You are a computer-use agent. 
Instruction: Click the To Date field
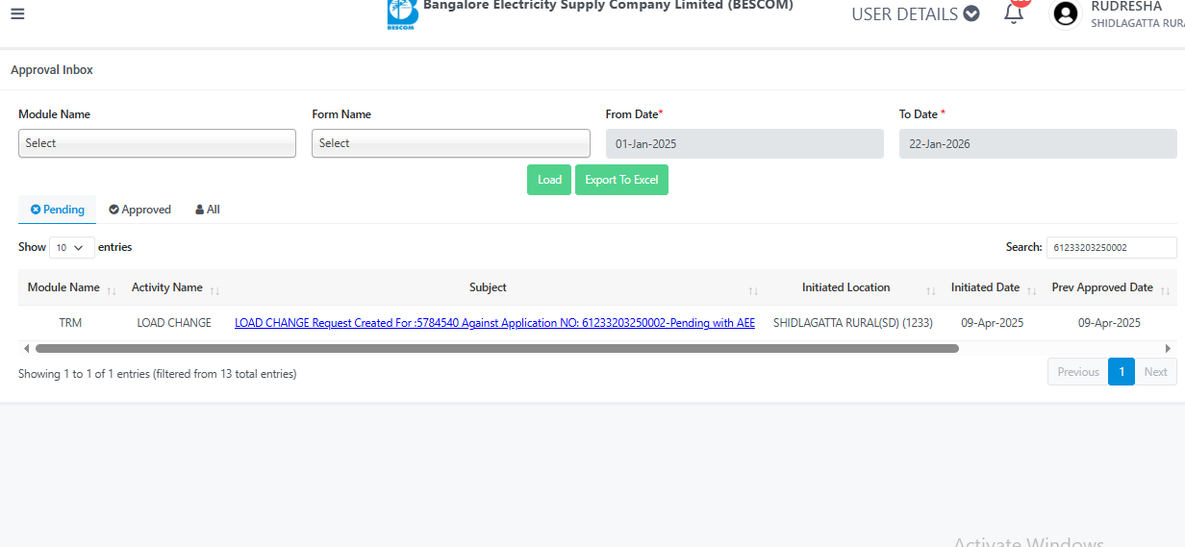pyautogui.click(x=1038, y=144)
